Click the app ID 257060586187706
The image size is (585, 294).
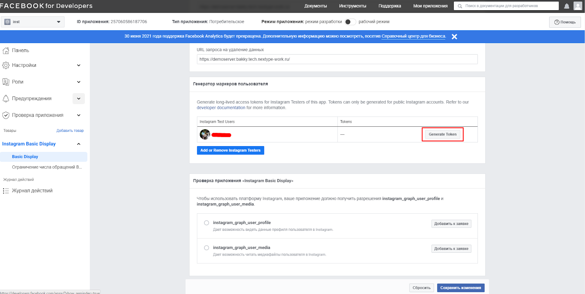tap(129, 22)
